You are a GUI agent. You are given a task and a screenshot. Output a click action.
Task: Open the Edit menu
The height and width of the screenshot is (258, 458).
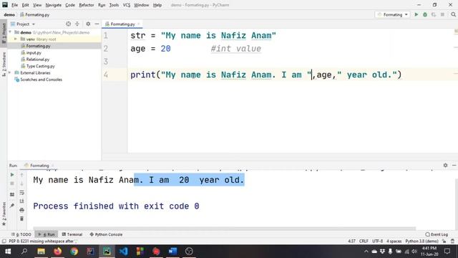point(26,5)
